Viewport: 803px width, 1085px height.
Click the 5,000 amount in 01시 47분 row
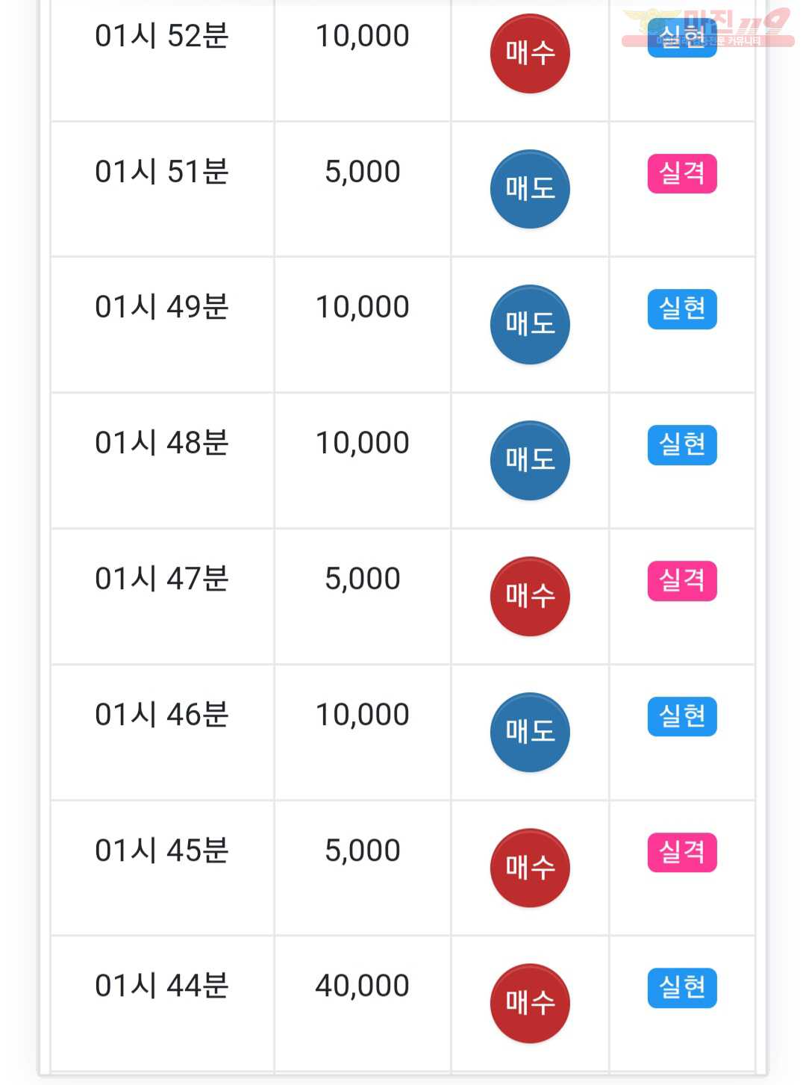[363, 579]
